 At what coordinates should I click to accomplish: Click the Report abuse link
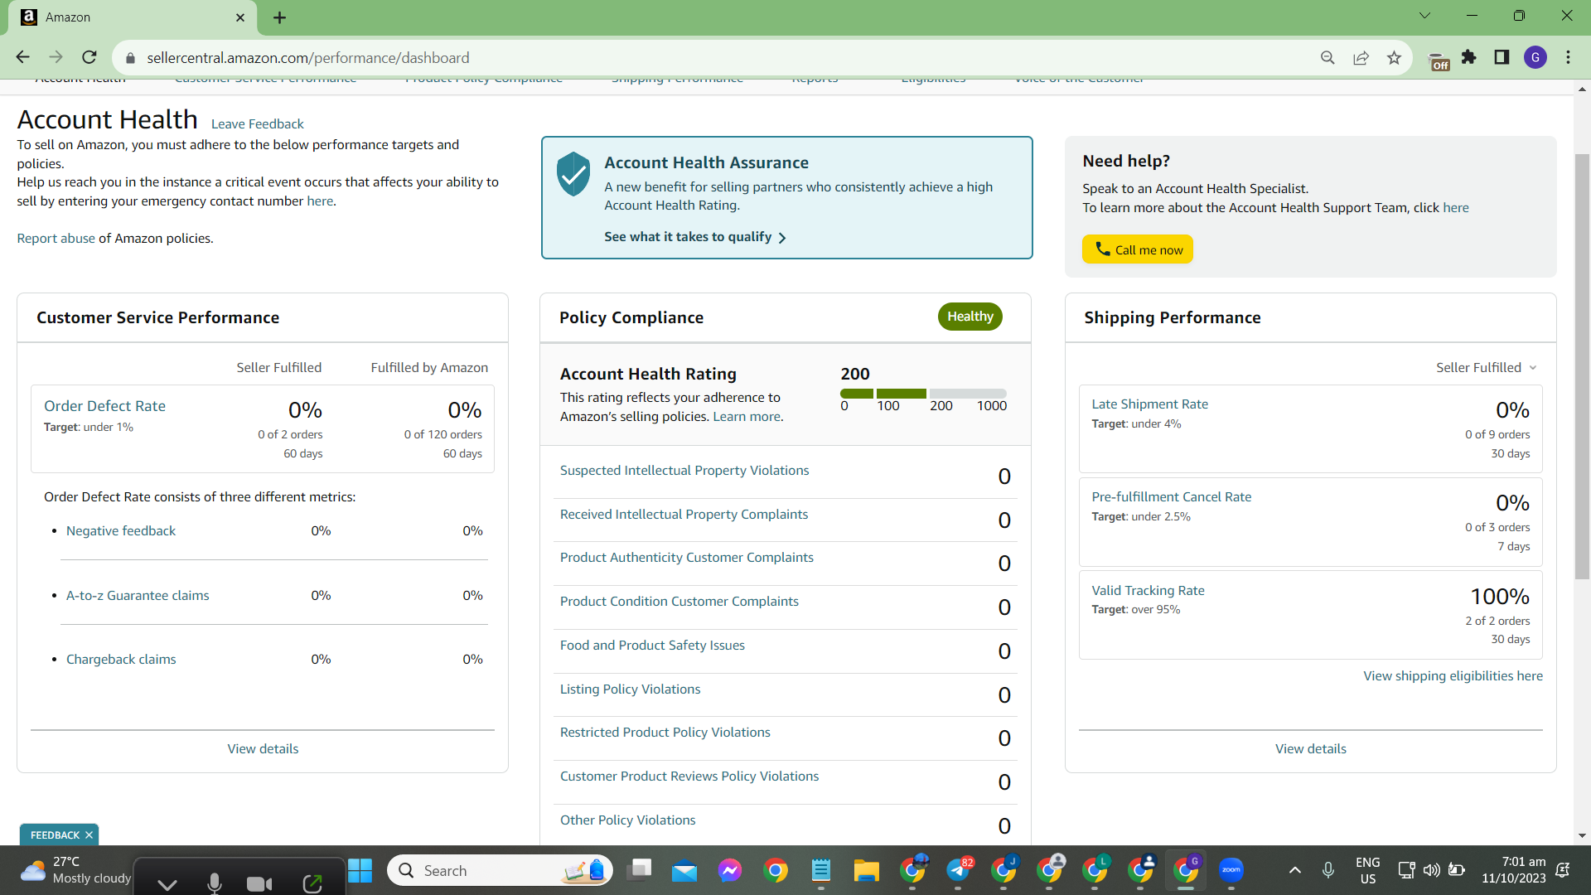[56, 239]
